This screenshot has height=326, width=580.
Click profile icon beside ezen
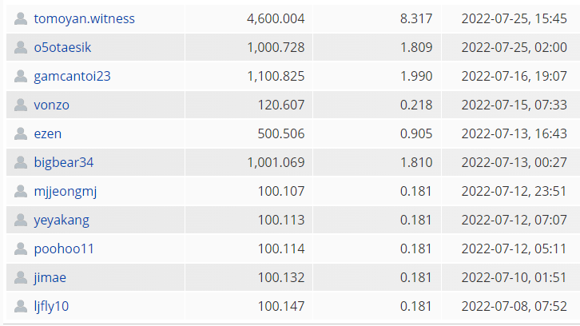point(22,133)
